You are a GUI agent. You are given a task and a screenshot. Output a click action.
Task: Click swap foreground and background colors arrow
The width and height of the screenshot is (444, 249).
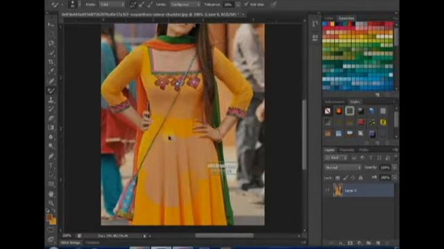(x=54, y=210)
